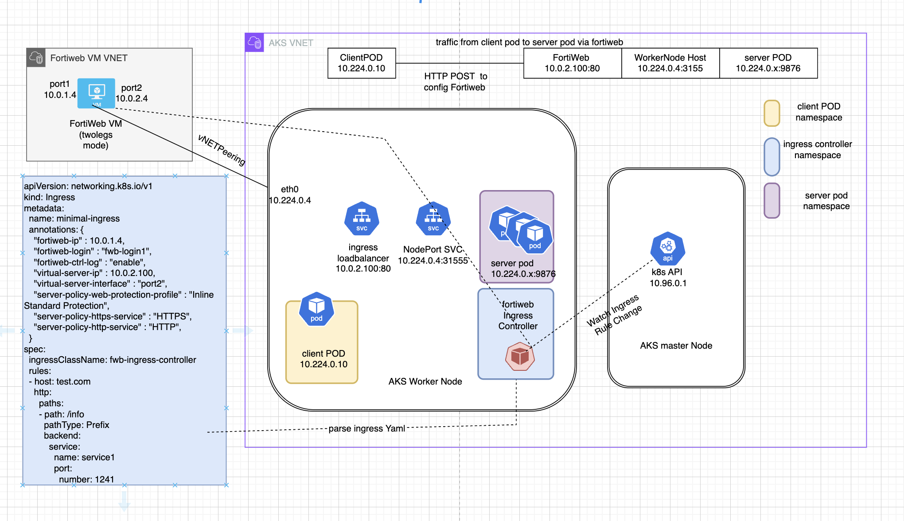
Task: Click the '"virtual-server-interface" : "port2"' line
Action: click(100, 284)
